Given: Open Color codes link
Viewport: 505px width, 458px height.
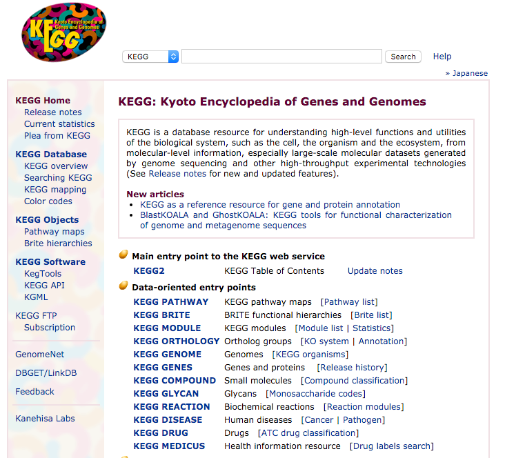Looking at the screenshot, I should click(x=48, y=201).
